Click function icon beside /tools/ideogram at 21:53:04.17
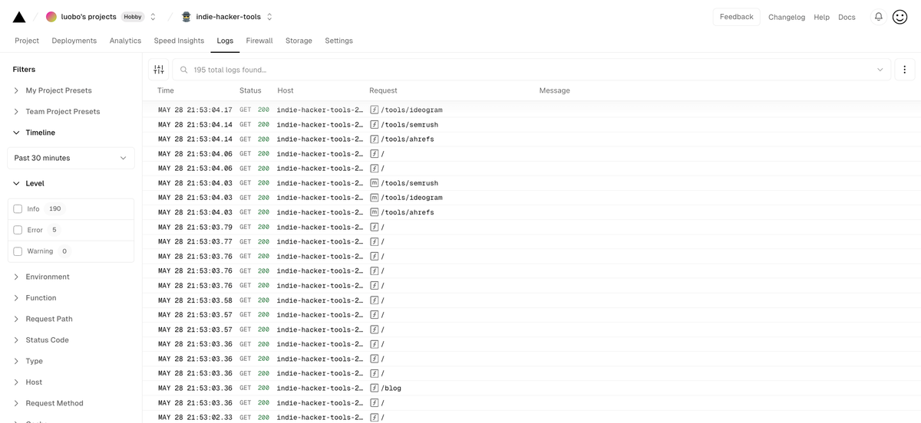The height and width of the screenshot is (423, 921). coord(375,110)
